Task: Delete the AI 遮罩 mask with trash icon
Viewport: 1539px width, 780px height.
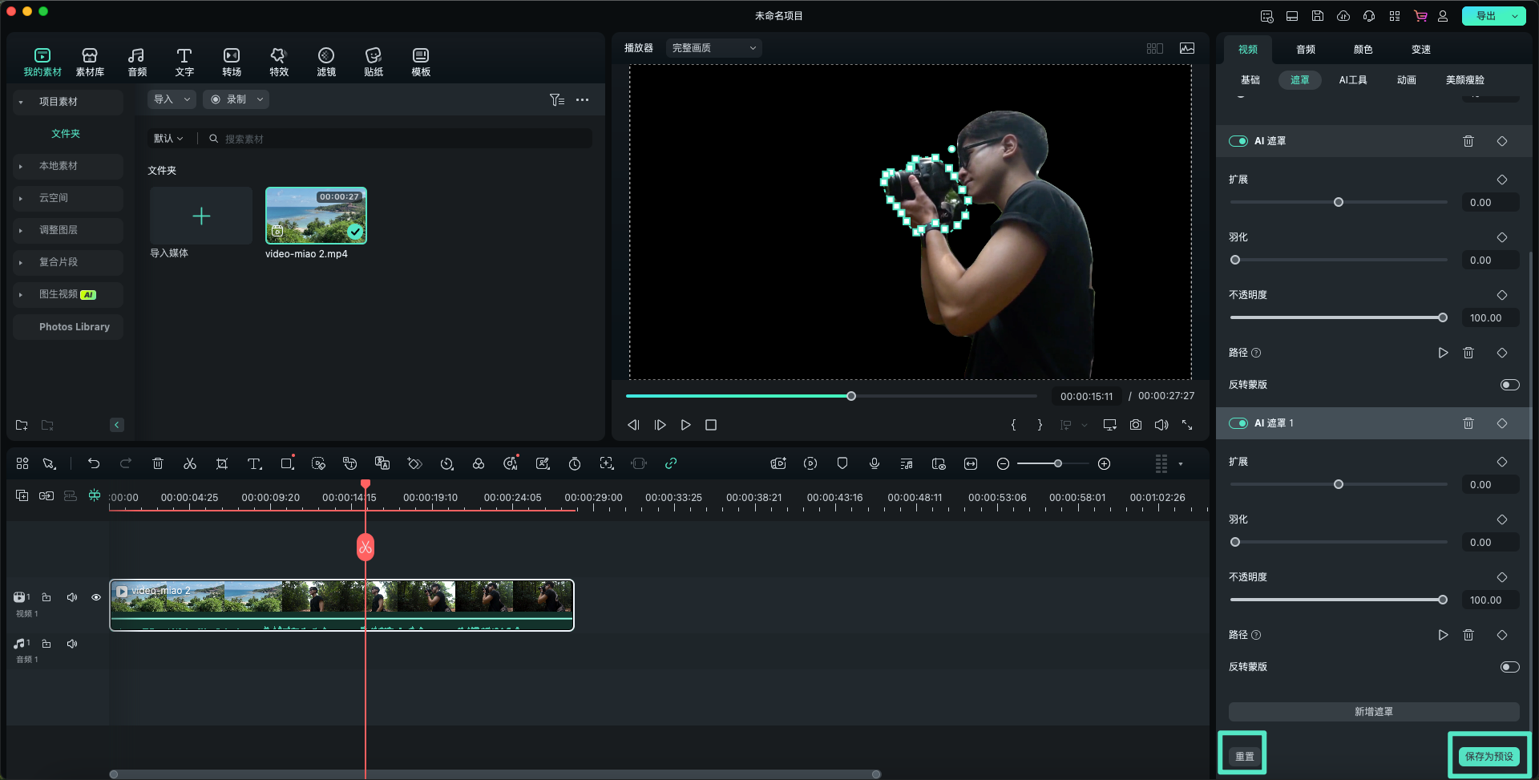Action: click(x=1468, y=141)
